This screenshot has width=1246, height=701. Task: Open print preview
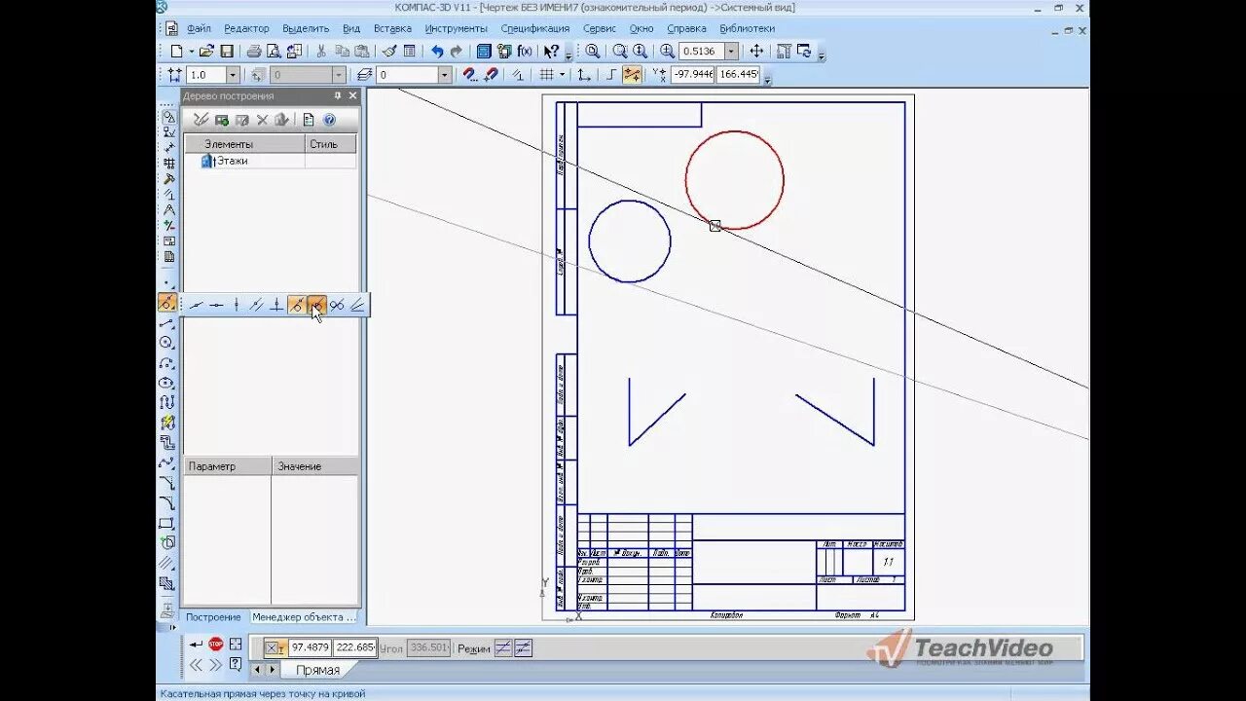coord(274,51)
